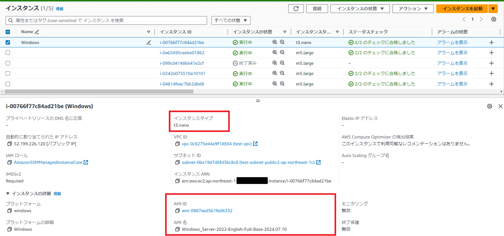
Task: Click the refresh instances icon button
Action: coord(296,9)
